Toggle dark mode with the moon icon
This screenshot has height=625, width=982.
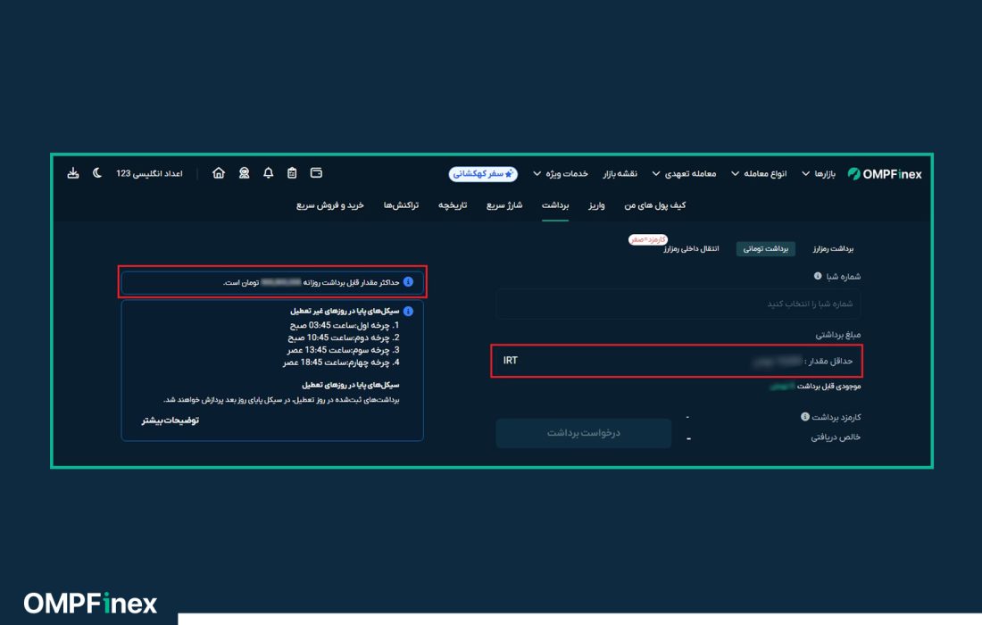coord(97,173)
